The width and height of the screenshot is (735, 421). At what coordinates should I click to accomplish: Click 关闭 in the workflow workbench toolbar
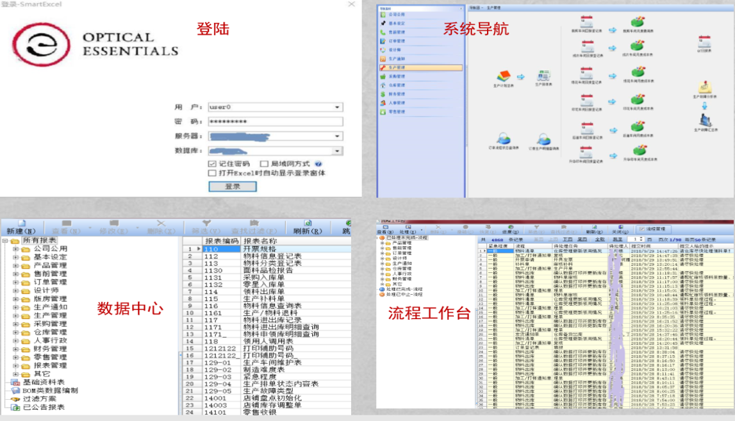pos(620,229)
